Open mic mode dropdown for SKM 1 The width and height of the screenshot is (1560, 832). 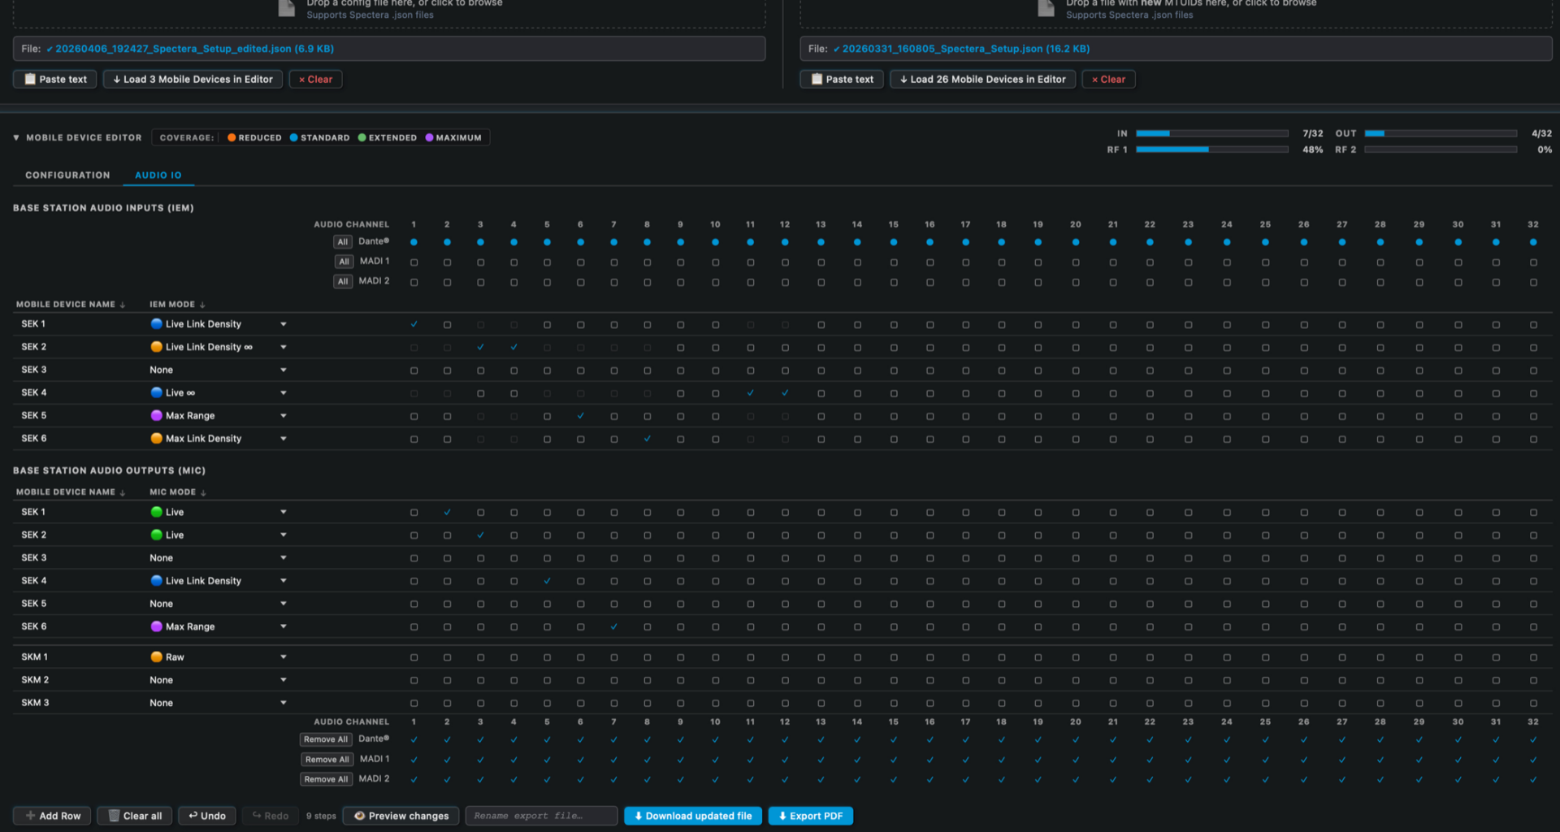(x=284, y=656)
